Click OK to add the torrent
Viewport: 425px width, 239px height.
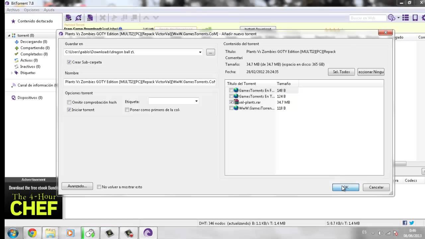point(346,187)
